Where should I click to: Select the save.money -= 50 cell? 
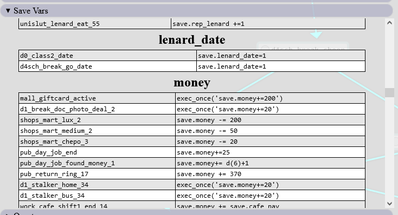(271, 131)
